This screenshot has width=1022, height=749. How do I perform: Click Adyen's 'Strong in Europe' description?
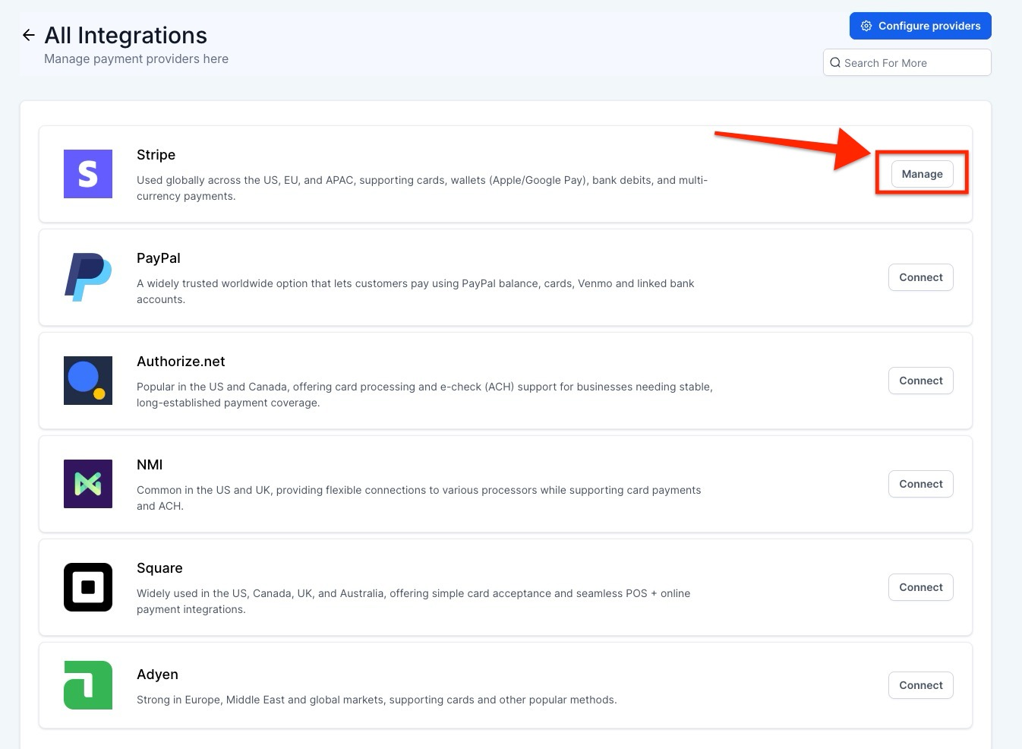pyautogui.click(x=377, y=700)
